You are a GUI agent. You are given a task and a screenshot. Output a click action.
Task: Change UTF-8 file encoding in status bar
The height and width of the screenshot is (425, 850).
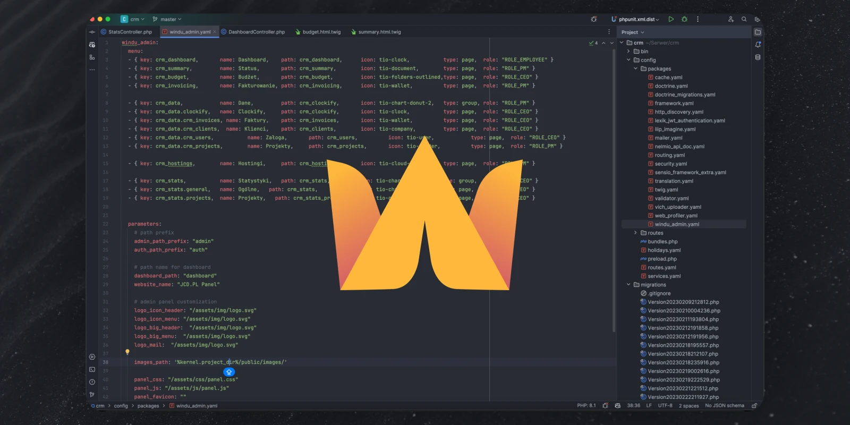pos(665,406)
